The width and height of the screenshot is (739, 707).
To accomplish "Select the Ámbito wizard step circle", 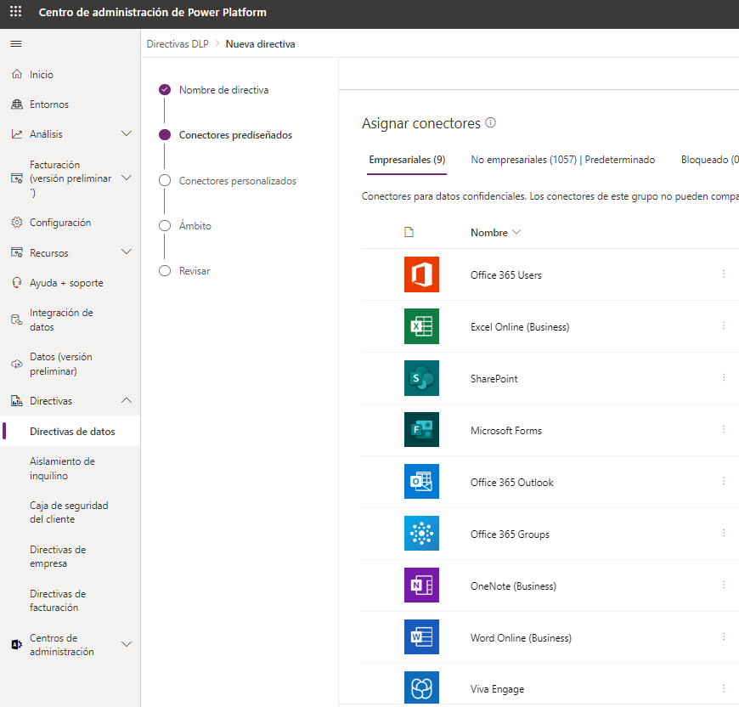I will coord(164,225).
